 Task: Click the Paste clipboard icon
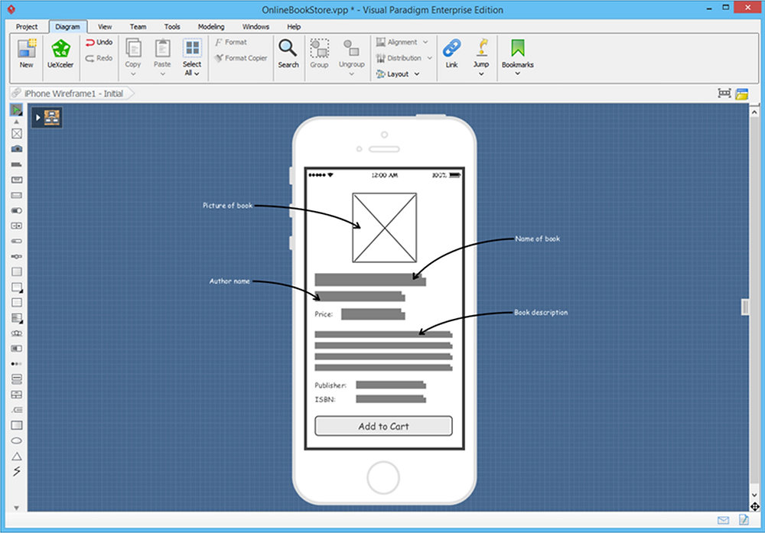tap(162, 48)
